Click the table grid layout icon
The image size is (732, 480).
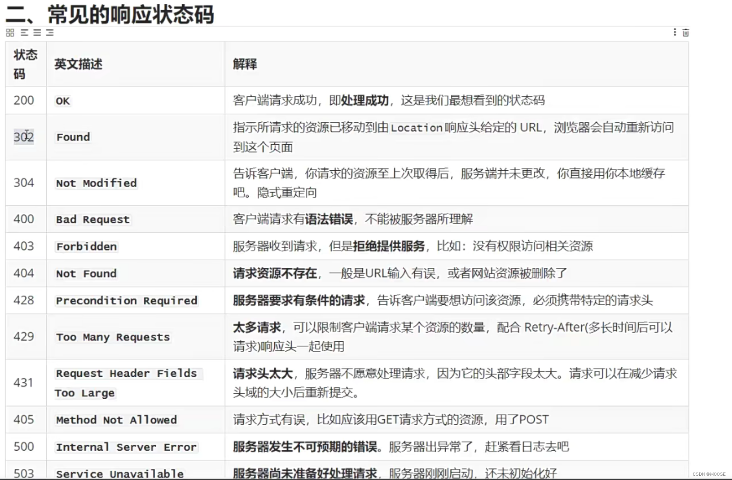(x=10, y=32)
